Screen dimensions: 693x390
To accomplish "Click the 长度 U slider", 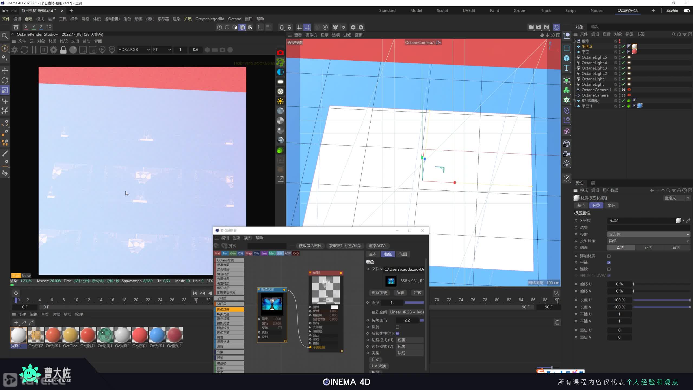I will pos(661,300).
